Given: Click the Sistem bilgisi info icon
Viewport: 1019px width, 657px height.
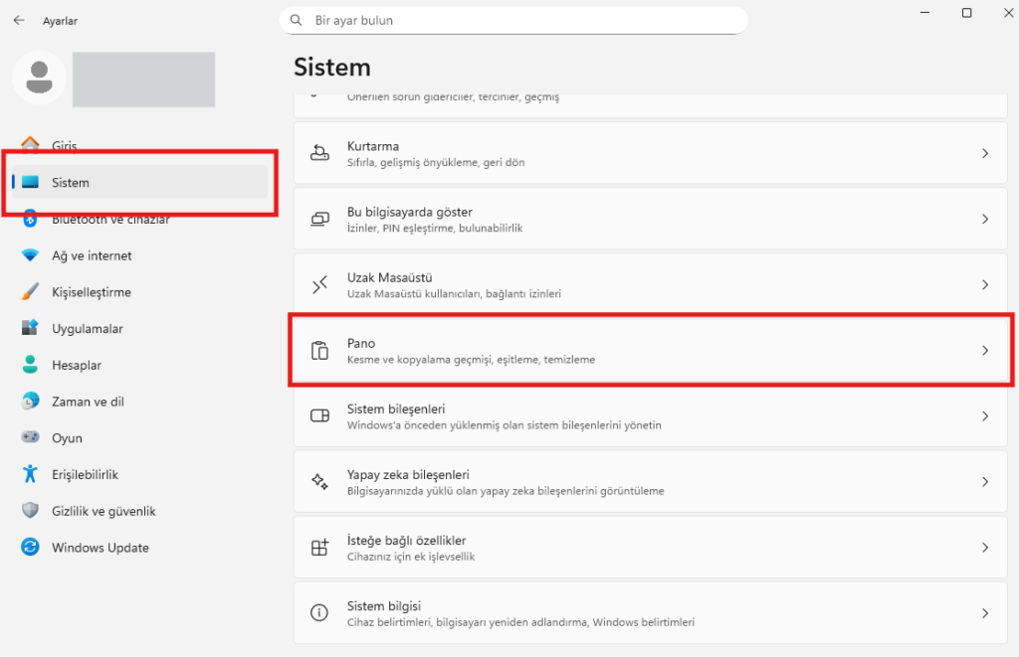Looking at the screenshot, I should (x=319, y=613).
